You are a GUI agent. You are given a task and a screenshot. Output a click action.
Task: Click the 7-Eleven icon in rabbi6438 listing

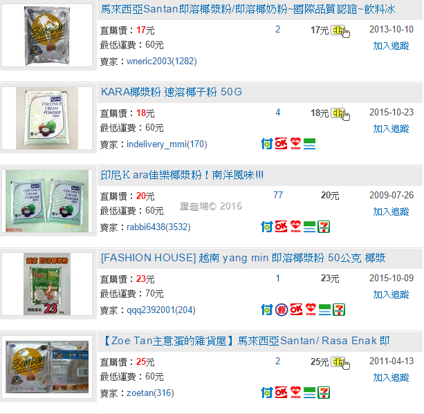coord(324,227)
